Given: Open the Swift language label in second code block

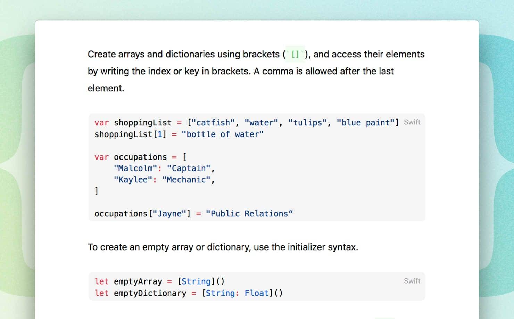Looking at the screenshot, I should click(x=412, y=281).
